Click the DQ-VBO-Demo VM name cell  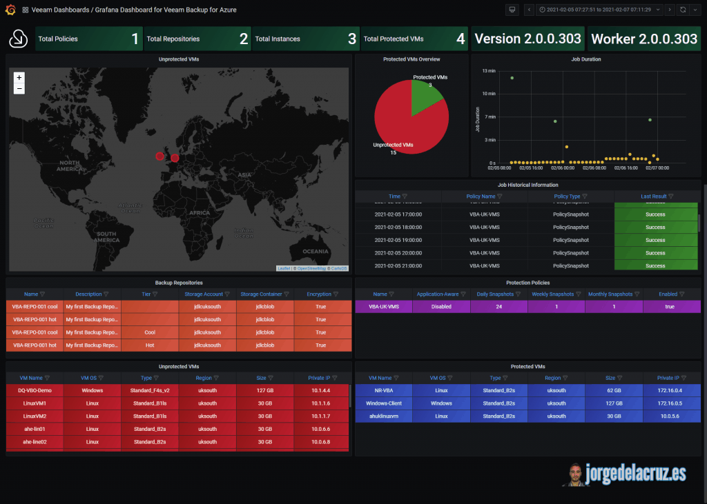tap(35, 390)
